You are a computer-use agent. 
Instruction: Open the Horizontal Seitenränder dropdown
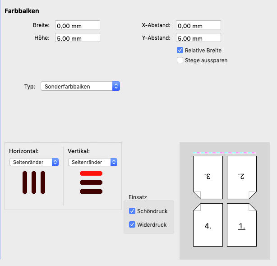click(x=34, y=162)
